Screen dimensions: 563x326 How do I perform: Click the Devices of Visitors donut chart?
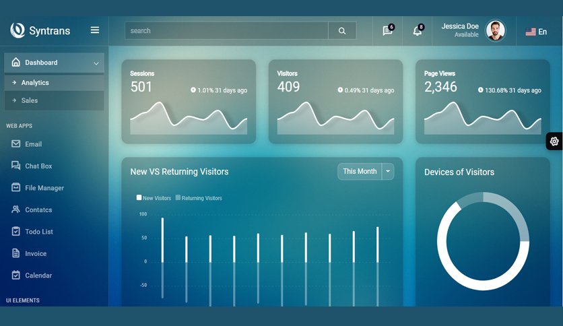pyautogui.click(x=483, y=241)
